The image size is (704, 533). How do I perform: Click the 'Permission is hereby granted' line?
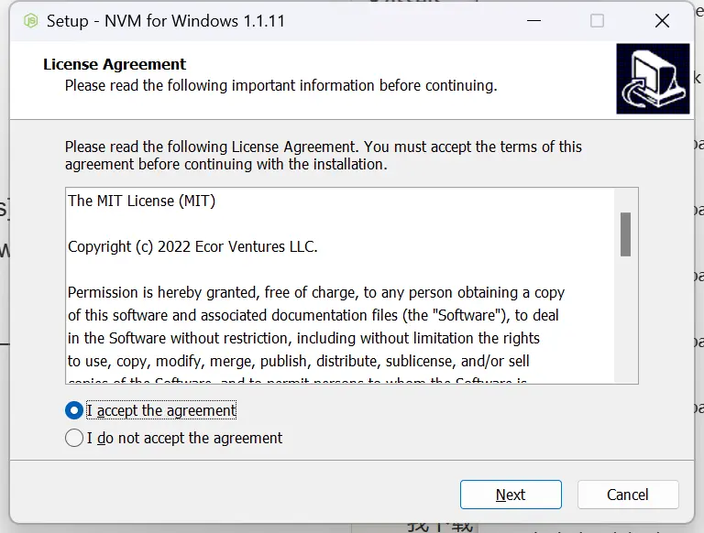tap(316, 292)
